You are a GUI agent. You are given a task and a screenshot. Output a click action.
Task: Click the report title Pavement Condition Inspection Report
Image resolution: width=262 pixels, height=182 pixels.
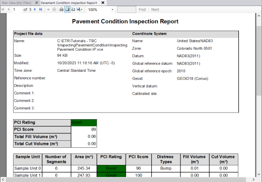(125, 22)
